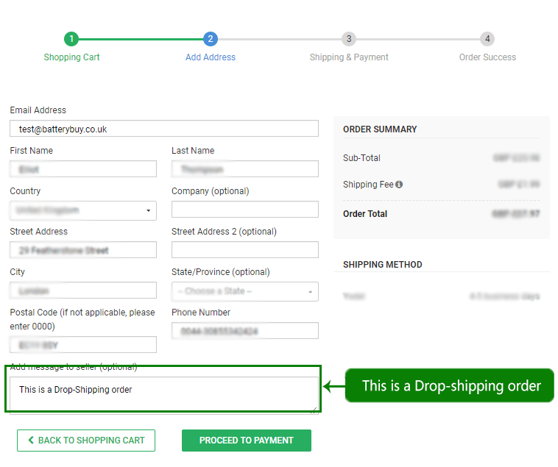Expand the State/Province selector
The image size is (558, 467).
[x=244, y=291]
